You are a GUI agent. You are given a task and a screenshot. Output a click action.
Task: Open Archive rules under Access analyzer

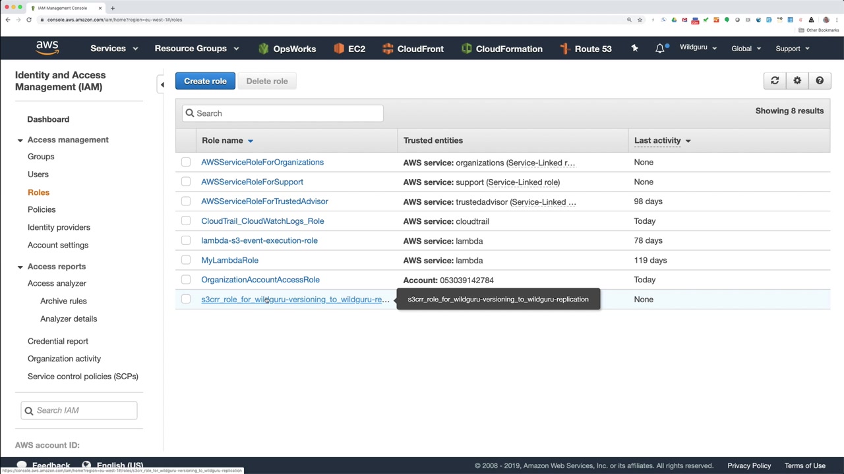[63, 301]
